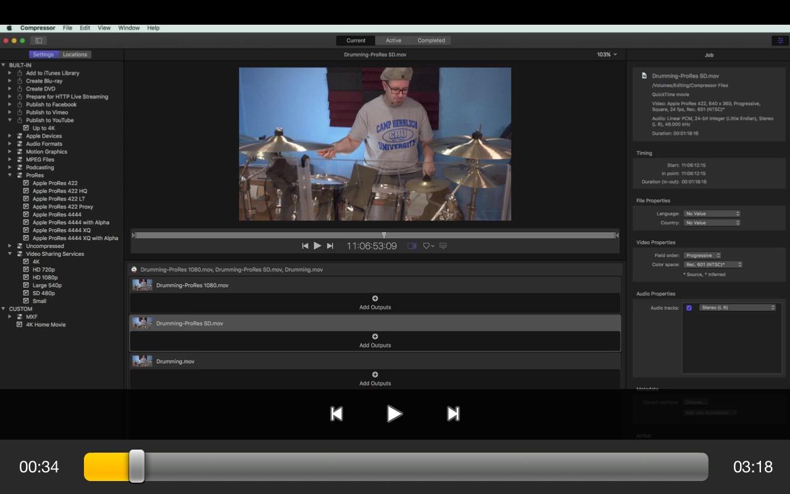Skip to previous in the video player overlay
790x494 pixels.
point(336,414)
